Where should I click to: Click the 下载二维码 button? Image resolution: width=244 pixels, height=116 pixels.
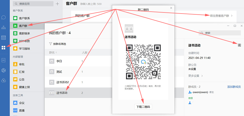point(143,107)
